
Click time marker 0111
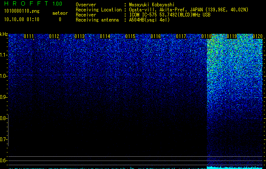click(x=29, y=36)
